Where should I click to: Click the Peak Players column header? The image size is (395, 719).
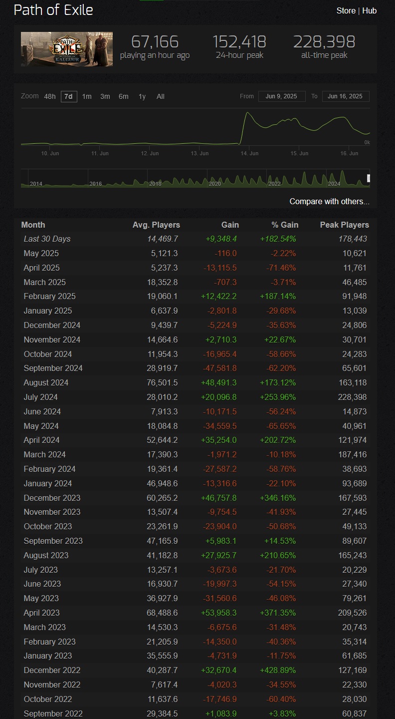[x=344, y=225]
